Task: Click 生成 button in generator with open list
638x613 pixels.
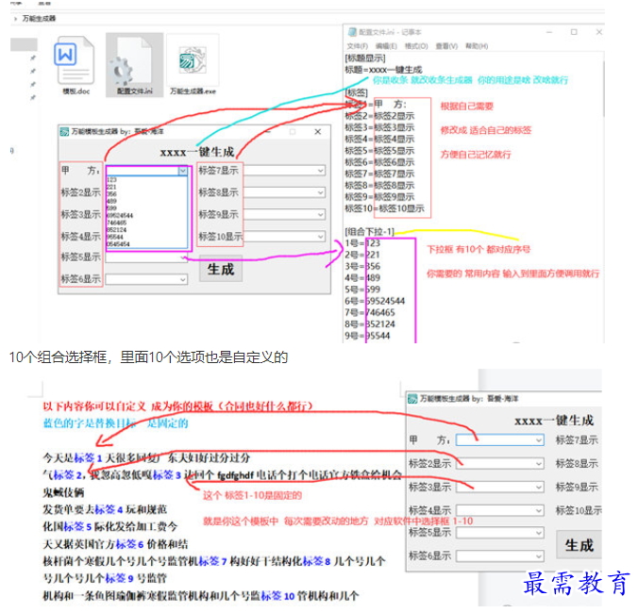Action: pos(221,269)
